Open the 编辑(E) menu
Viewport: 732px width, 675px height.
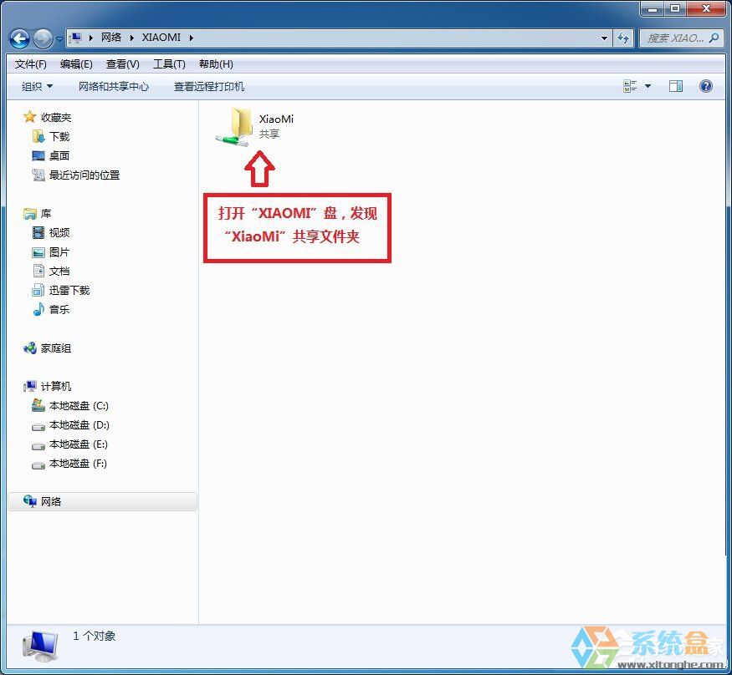[76, 63]
